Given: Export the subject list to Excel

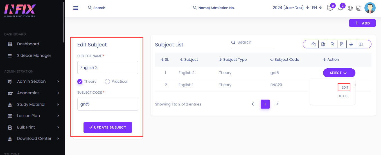Looking at the screenshot, I should coord(323,44).
